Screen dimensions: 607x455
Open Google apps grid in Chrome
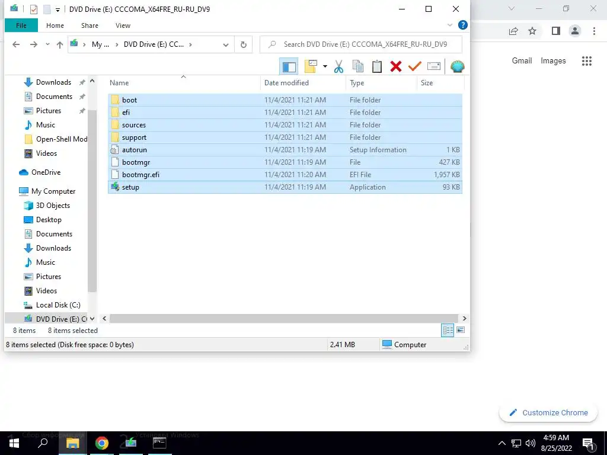pos(586,61)
